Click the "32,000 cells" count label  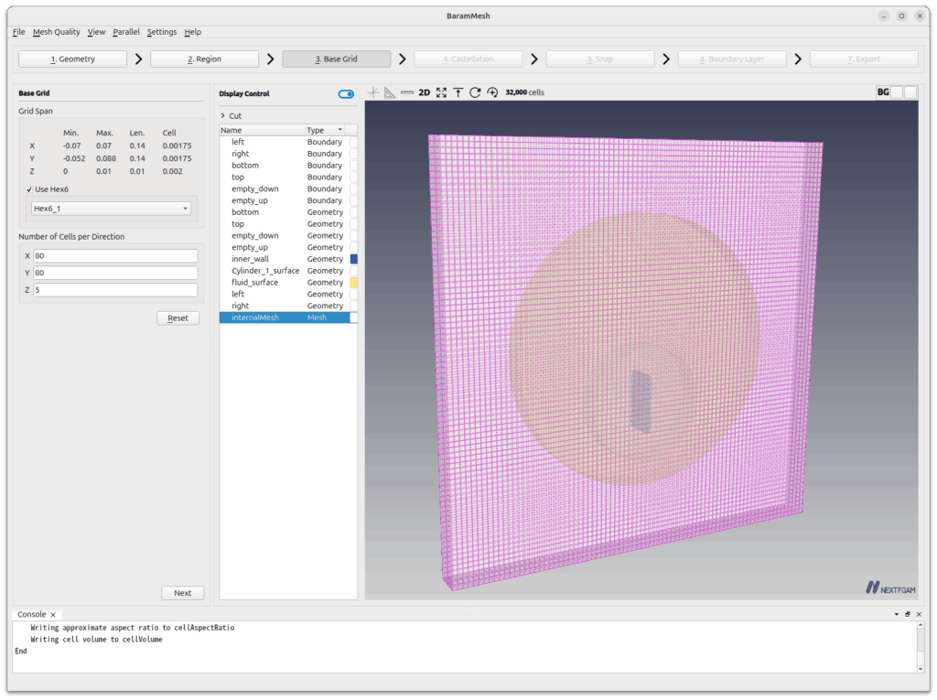(524, 92)
